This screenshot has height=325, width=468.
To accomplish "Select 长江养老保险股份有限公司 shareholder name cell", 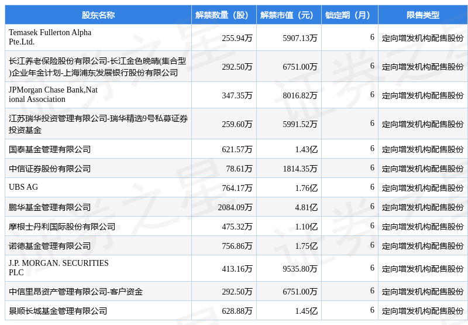I will [97, 67].
